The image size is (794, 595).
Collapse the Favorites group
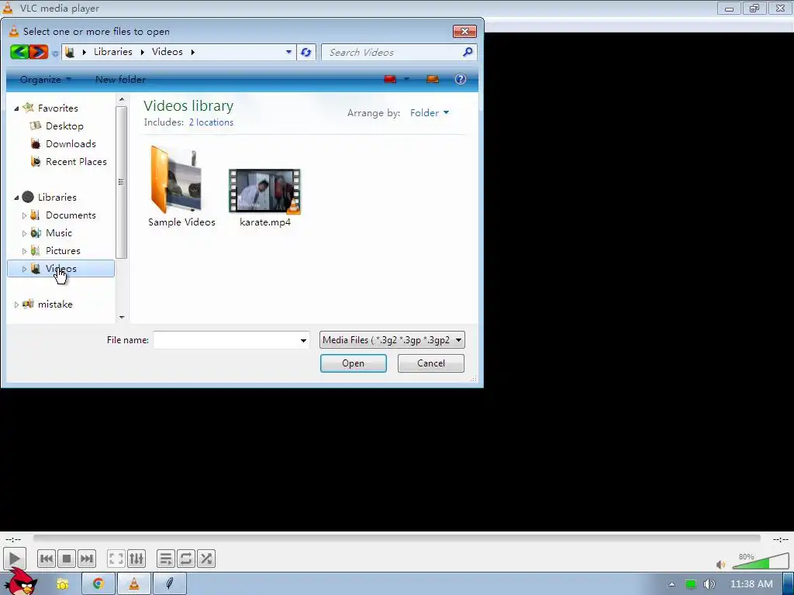click(16, 108)
